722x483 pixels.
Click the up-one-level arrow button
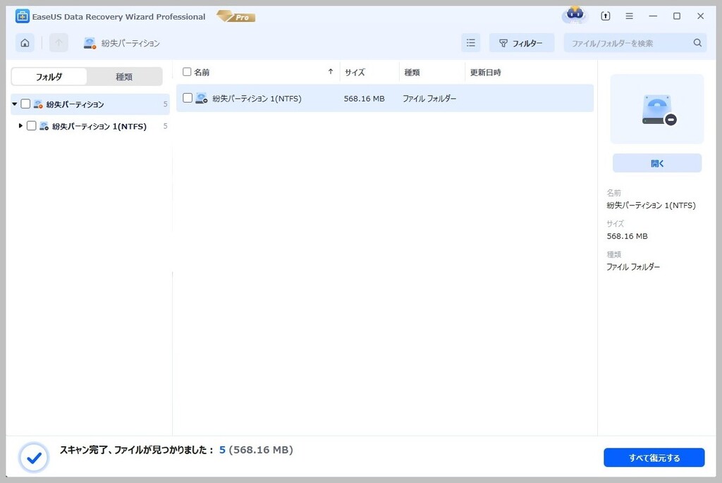(59, 43)
